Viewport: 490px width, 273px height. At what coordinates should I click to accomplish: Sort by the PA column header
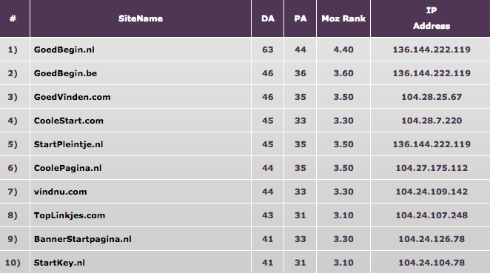(x=301, y=18)
